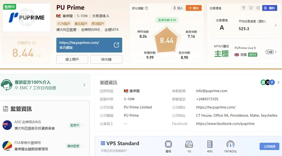
Task: Click the 主標 MT4/5 rating text
Action: (221, 54)
